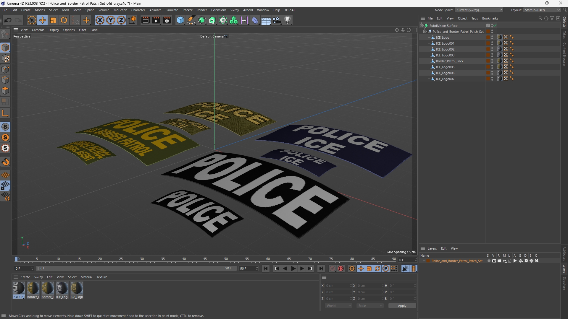Toggle Y axis lock
The height and width of the screenshot is (319, 568).
[111, 20]
